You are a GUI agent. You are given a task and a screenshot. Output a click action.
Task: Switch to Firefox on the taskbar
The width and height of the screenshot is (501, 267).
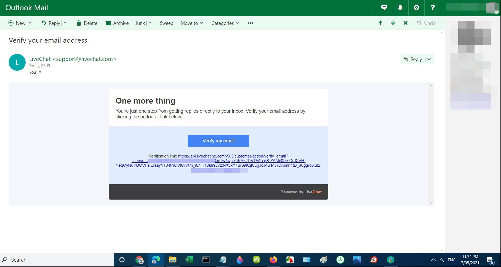pyautogui.click(x=273, y=260)
